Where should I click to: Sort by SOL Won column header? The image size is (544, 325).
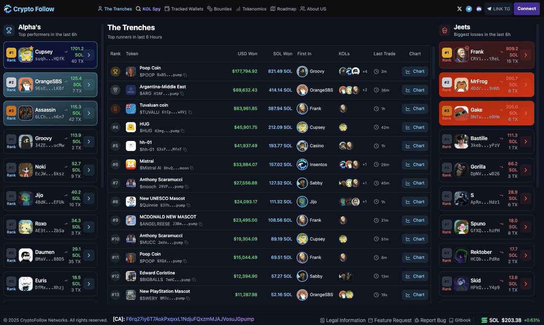tap(282, 53)
